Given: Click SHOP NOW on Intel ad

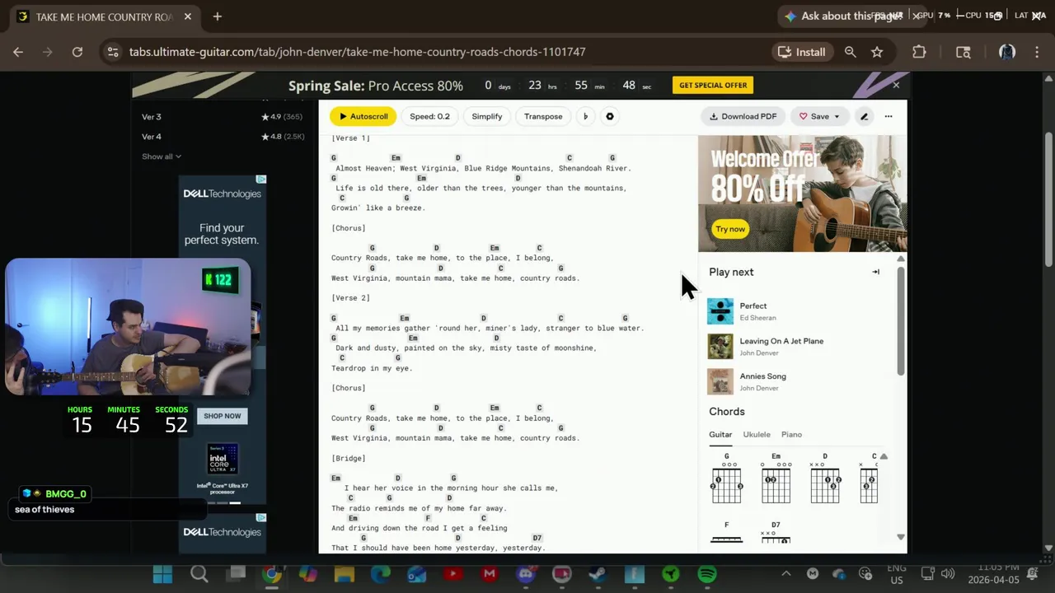Looking at the screenshot, I should click(223, 416).
